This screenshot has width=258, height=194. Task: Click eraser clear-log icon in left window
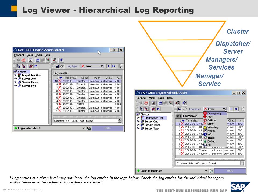pos(62,66)
